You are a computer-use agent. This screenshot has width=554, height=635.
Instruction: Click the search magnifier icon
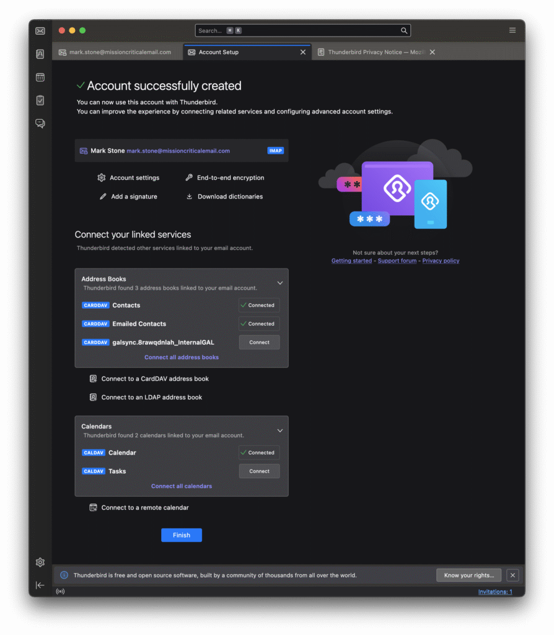tap(404, 30)
